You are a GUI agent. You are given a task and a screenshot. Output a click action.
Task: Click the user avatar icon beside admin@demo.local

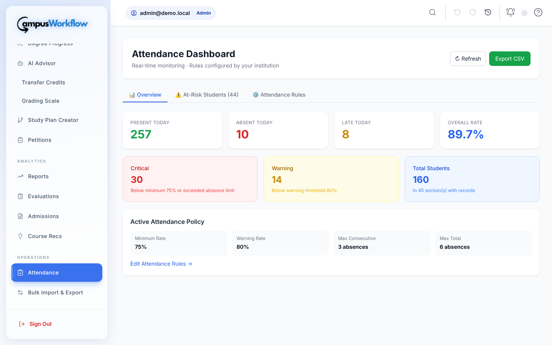[134, 13]
